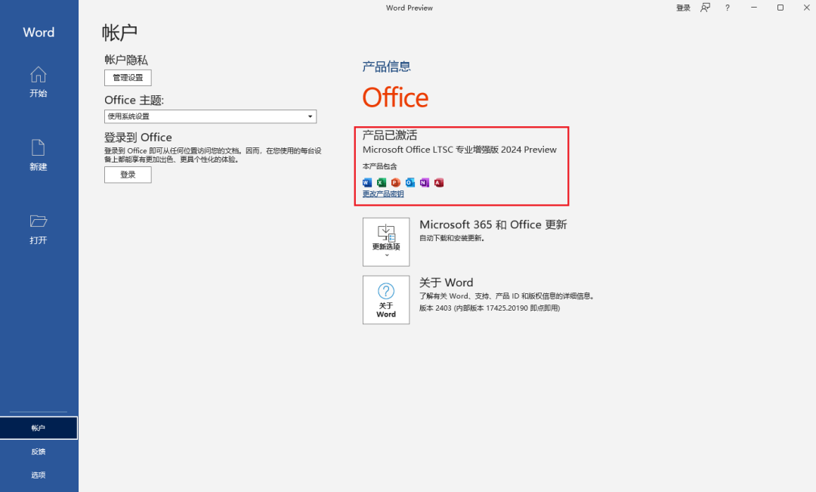Close the Word Preview window

tap(807, 8)
